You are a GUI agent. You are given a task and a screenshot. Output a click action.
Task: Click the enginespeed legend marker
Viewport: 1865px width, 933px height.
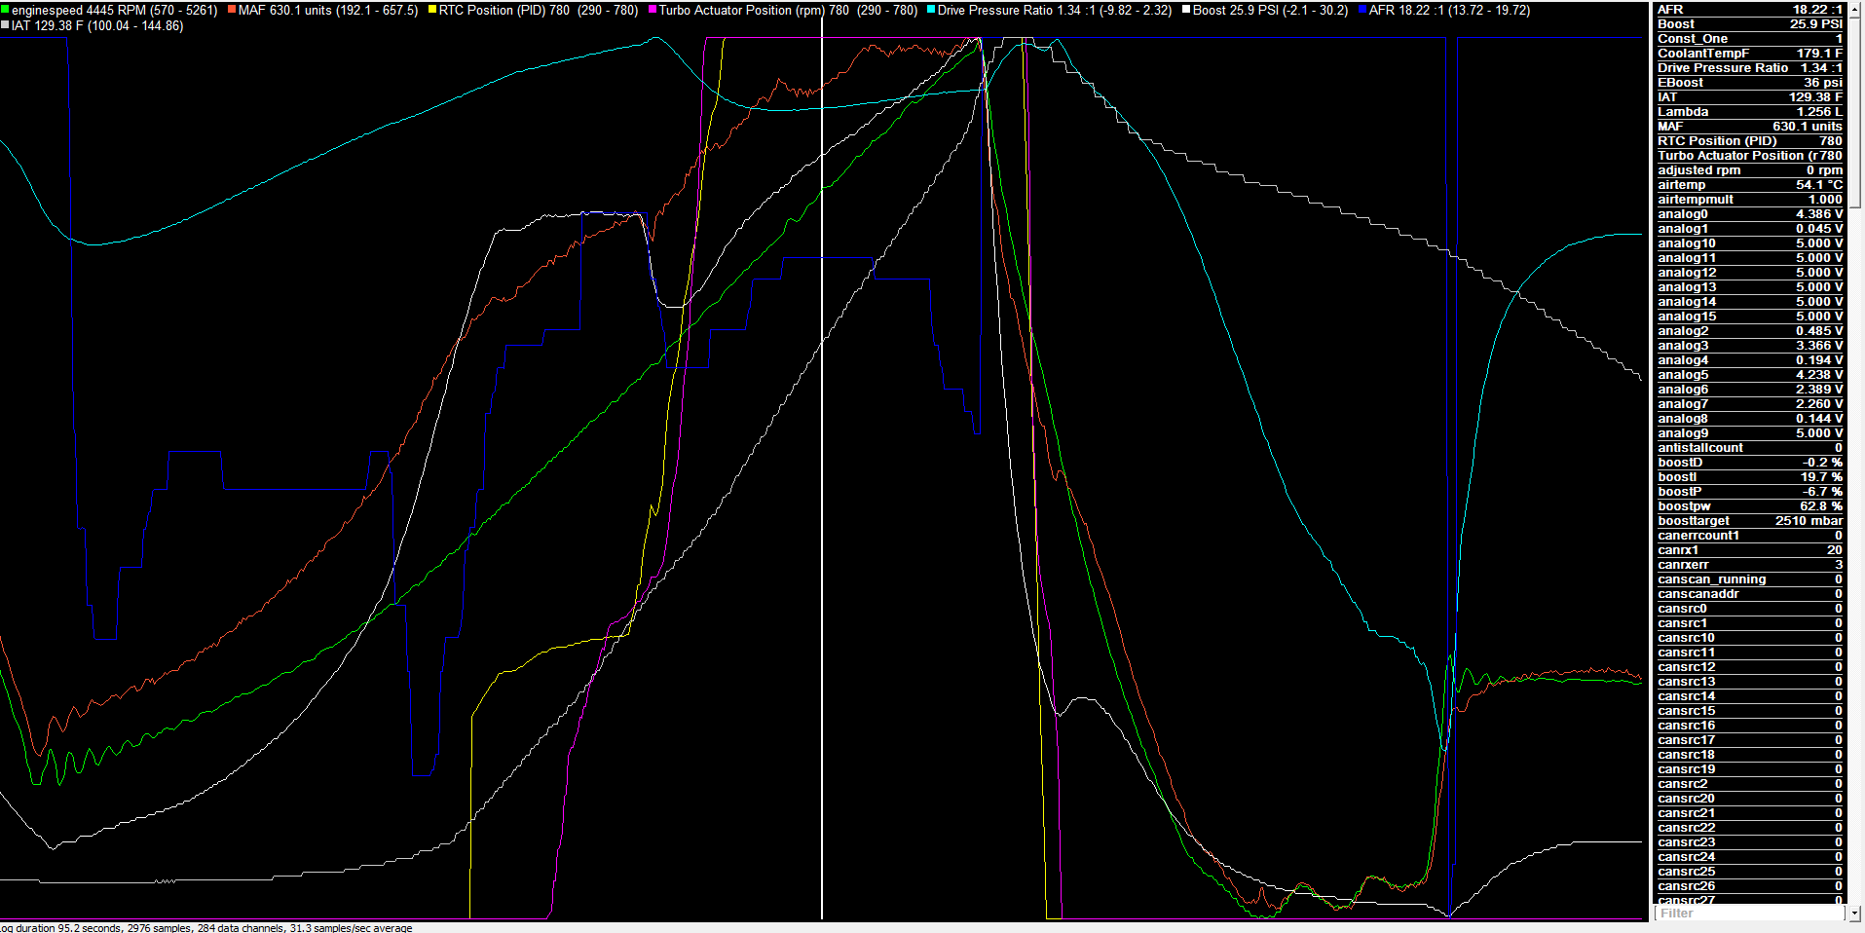click(x=5, y=9)
